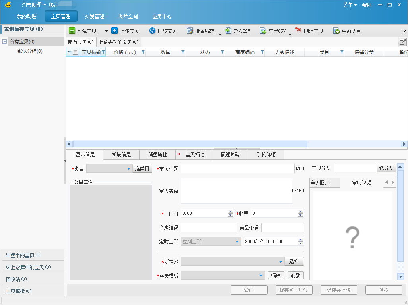408x305 pixels.
Task: Click the 批量编辑 batch edit icon
Action: 190,31
